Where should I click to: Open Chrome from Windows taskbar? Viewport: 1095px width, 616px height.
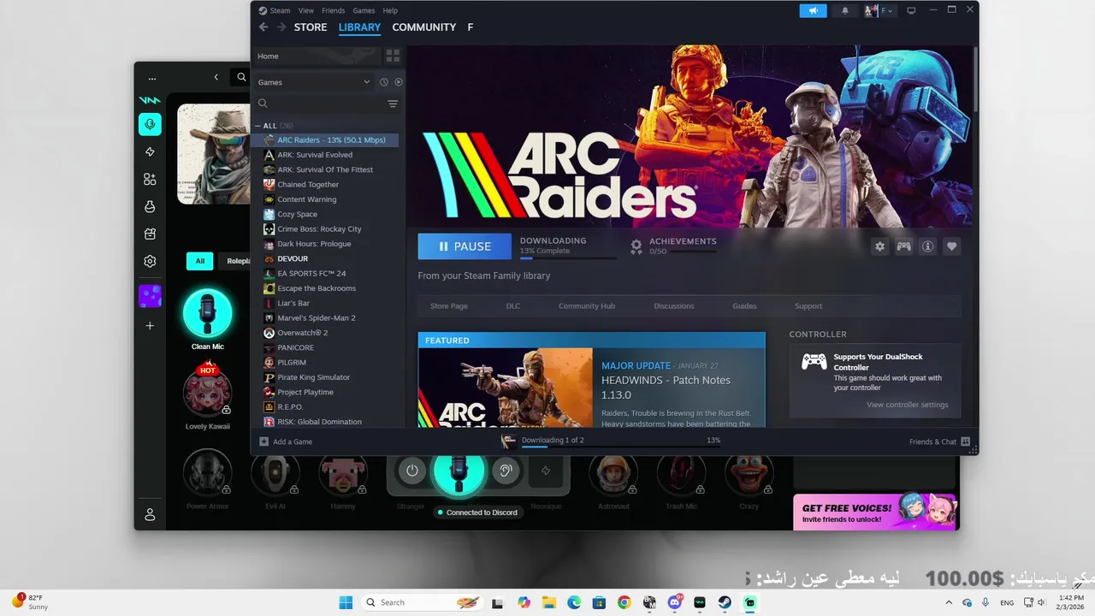coord(624,602)
